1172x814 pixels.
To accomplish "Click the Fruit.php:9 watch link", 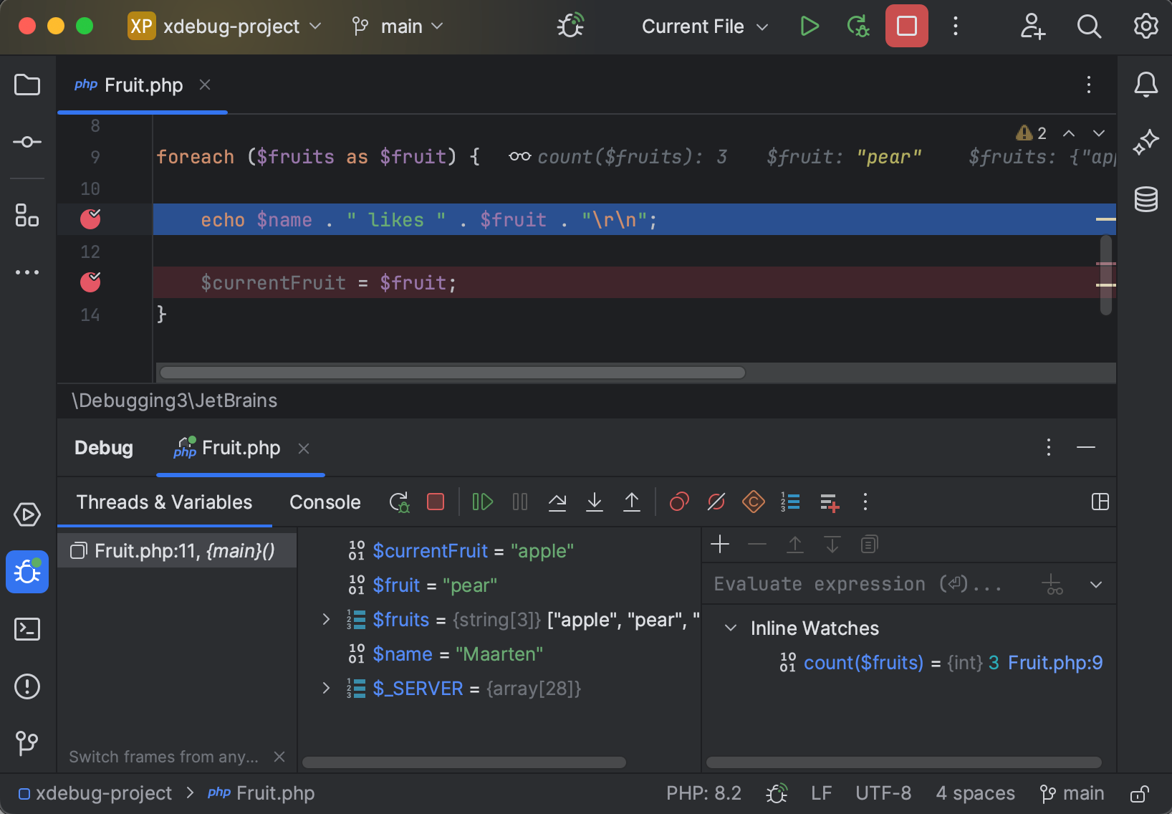I will point(1055,663).
